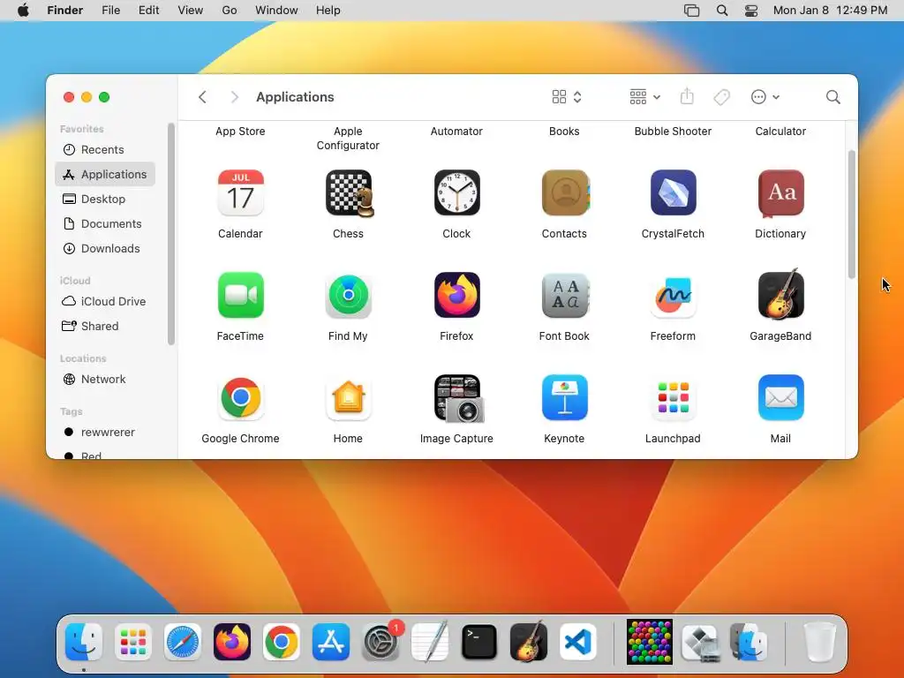Screen dimensions: 904x678
Task: Click the Stage Manager menu bar icon
Action: pos(691,11)
